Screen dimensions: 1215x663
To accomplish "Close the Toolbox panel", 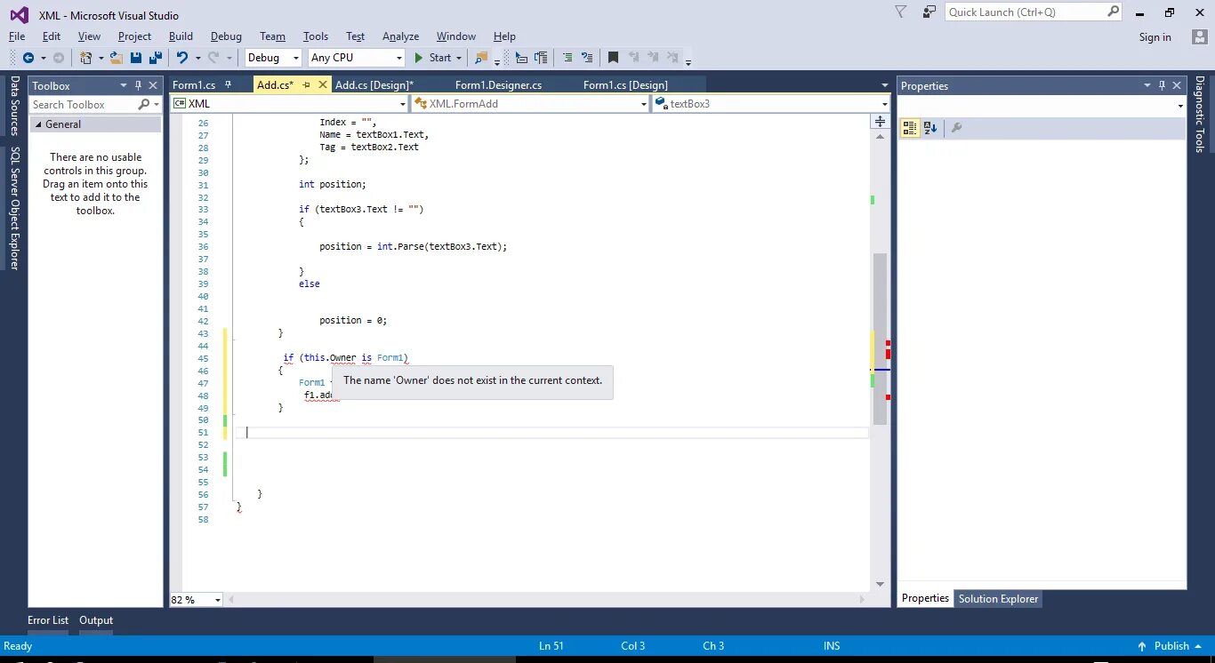I will (153, 85).
